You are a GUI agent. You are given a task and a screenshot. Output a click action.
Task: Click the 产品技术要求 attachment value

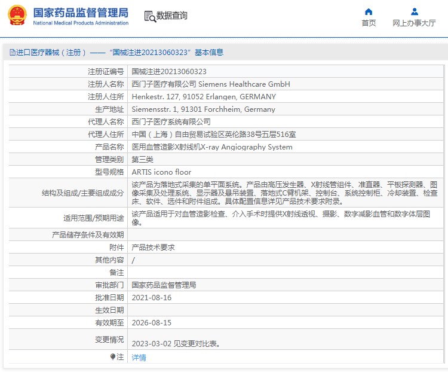[x=153, y=248]
